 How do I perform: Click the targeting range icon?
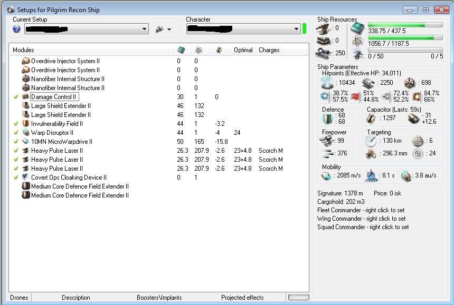click(x=371, y=141)
